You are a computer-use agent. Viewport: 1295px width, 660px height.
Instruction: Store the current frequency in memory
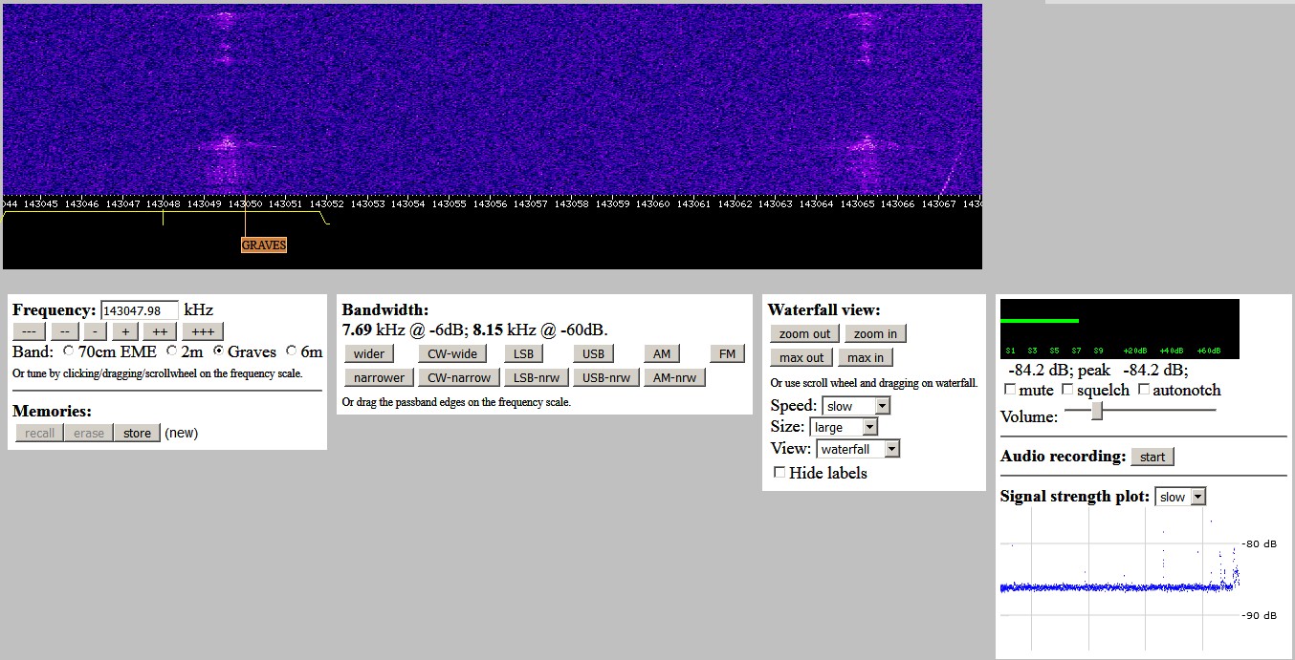[137, 433]
